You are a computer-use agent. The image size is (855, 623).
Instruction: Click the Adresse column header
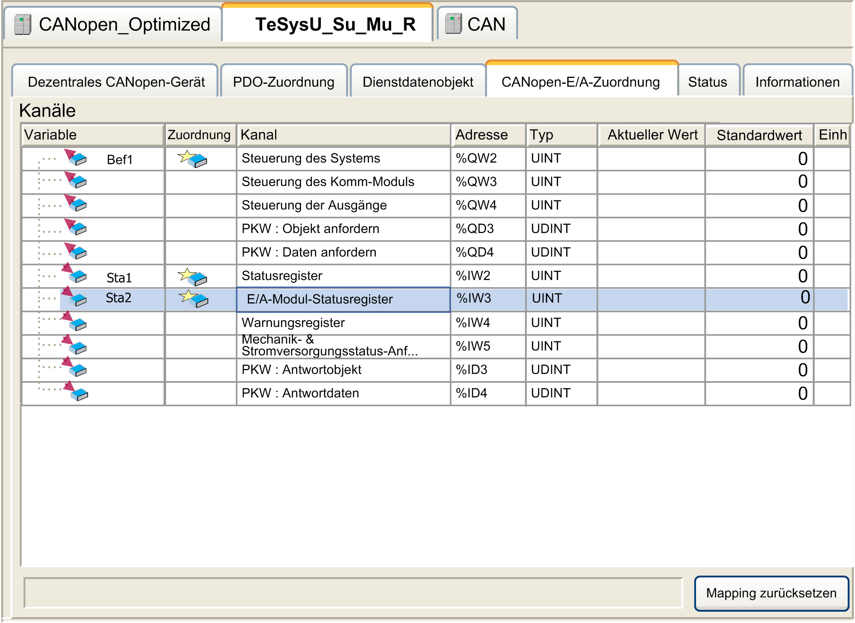[489, 135]
